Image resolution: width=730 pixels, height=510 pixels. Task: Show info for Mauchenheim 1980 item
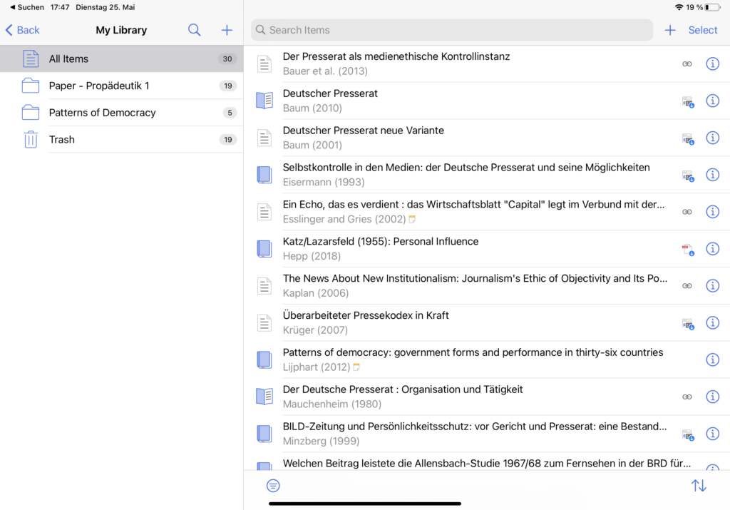[713, 397]
